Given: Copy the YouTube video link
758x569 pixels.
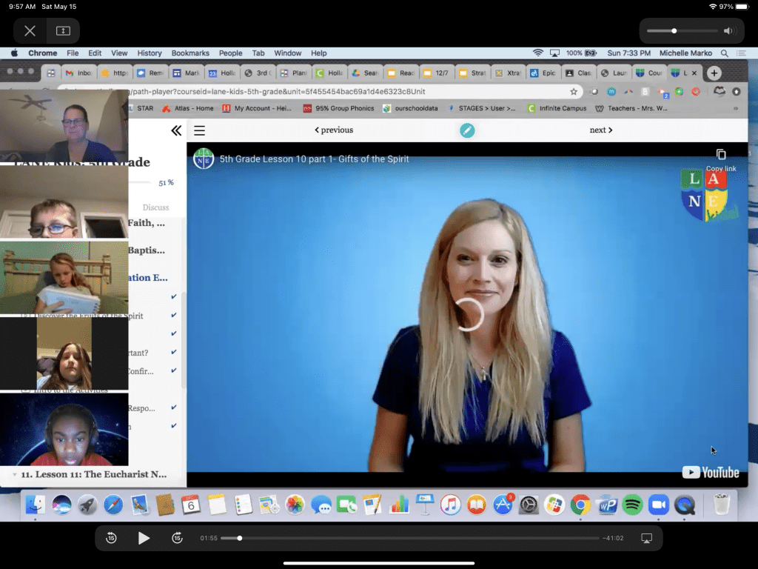Looking at the screenshot, I should 721,160.
